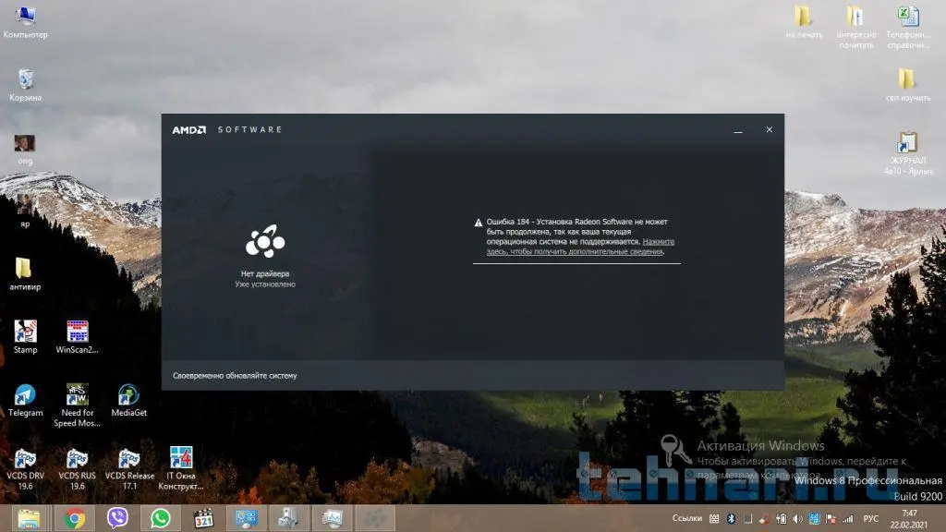Viewport: 946px width, 532px height.
Task: Click the AMD Radeon driver icon
Action: (265, 241)
